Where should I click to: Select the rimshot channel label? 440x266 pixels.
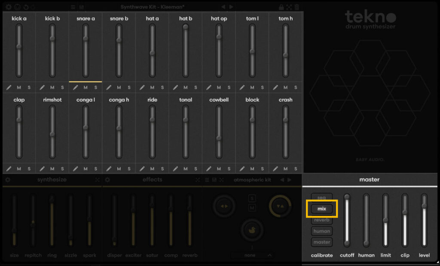pos(52,100)
